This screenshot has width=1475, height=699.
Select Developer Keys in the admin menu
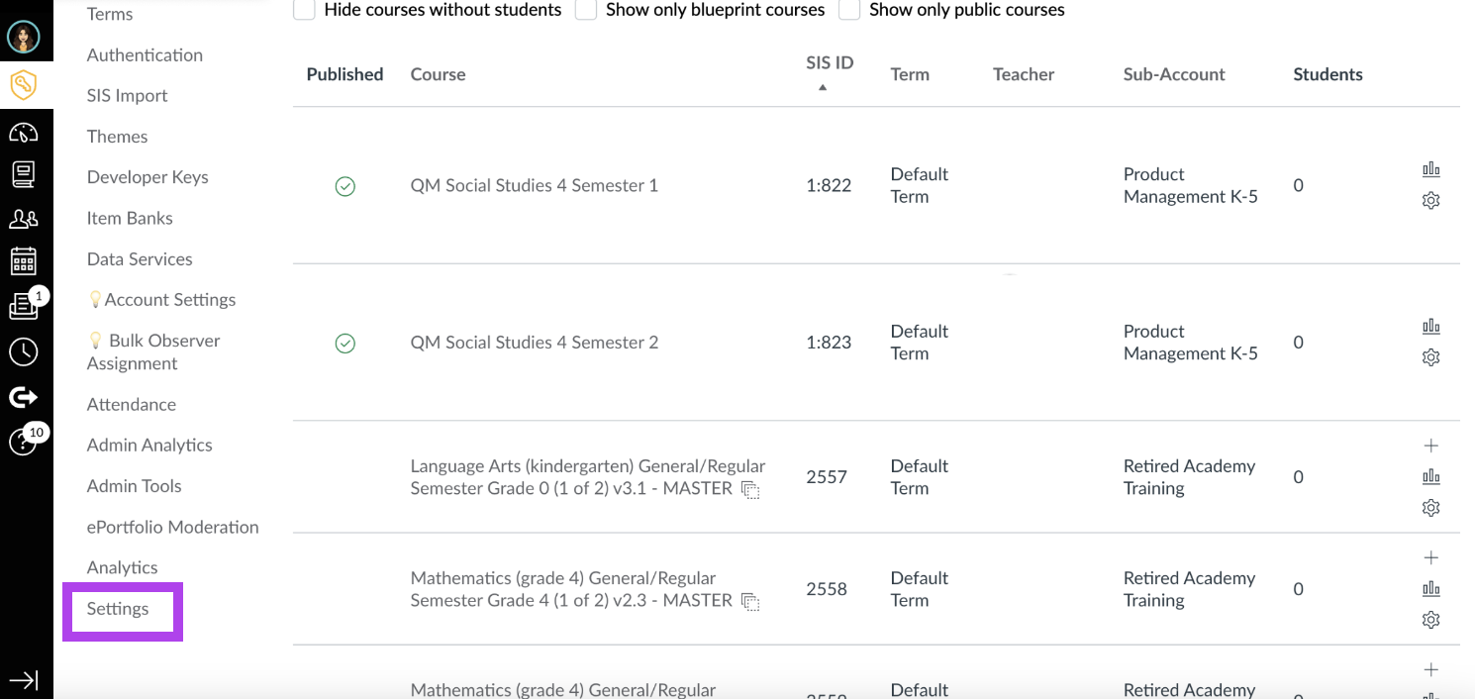(x=147, y=177)
